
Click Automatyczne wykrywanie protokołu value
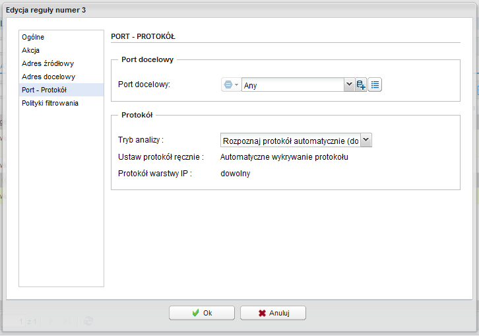284,157
